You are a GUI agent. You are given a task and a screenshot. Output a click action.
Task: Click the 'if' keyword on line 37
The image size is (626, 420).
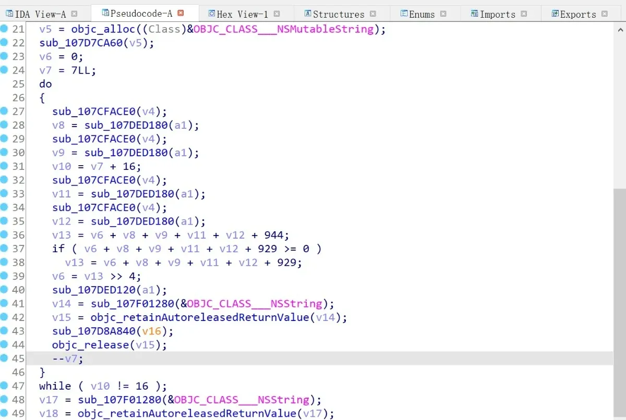click(x=58, y=249)
